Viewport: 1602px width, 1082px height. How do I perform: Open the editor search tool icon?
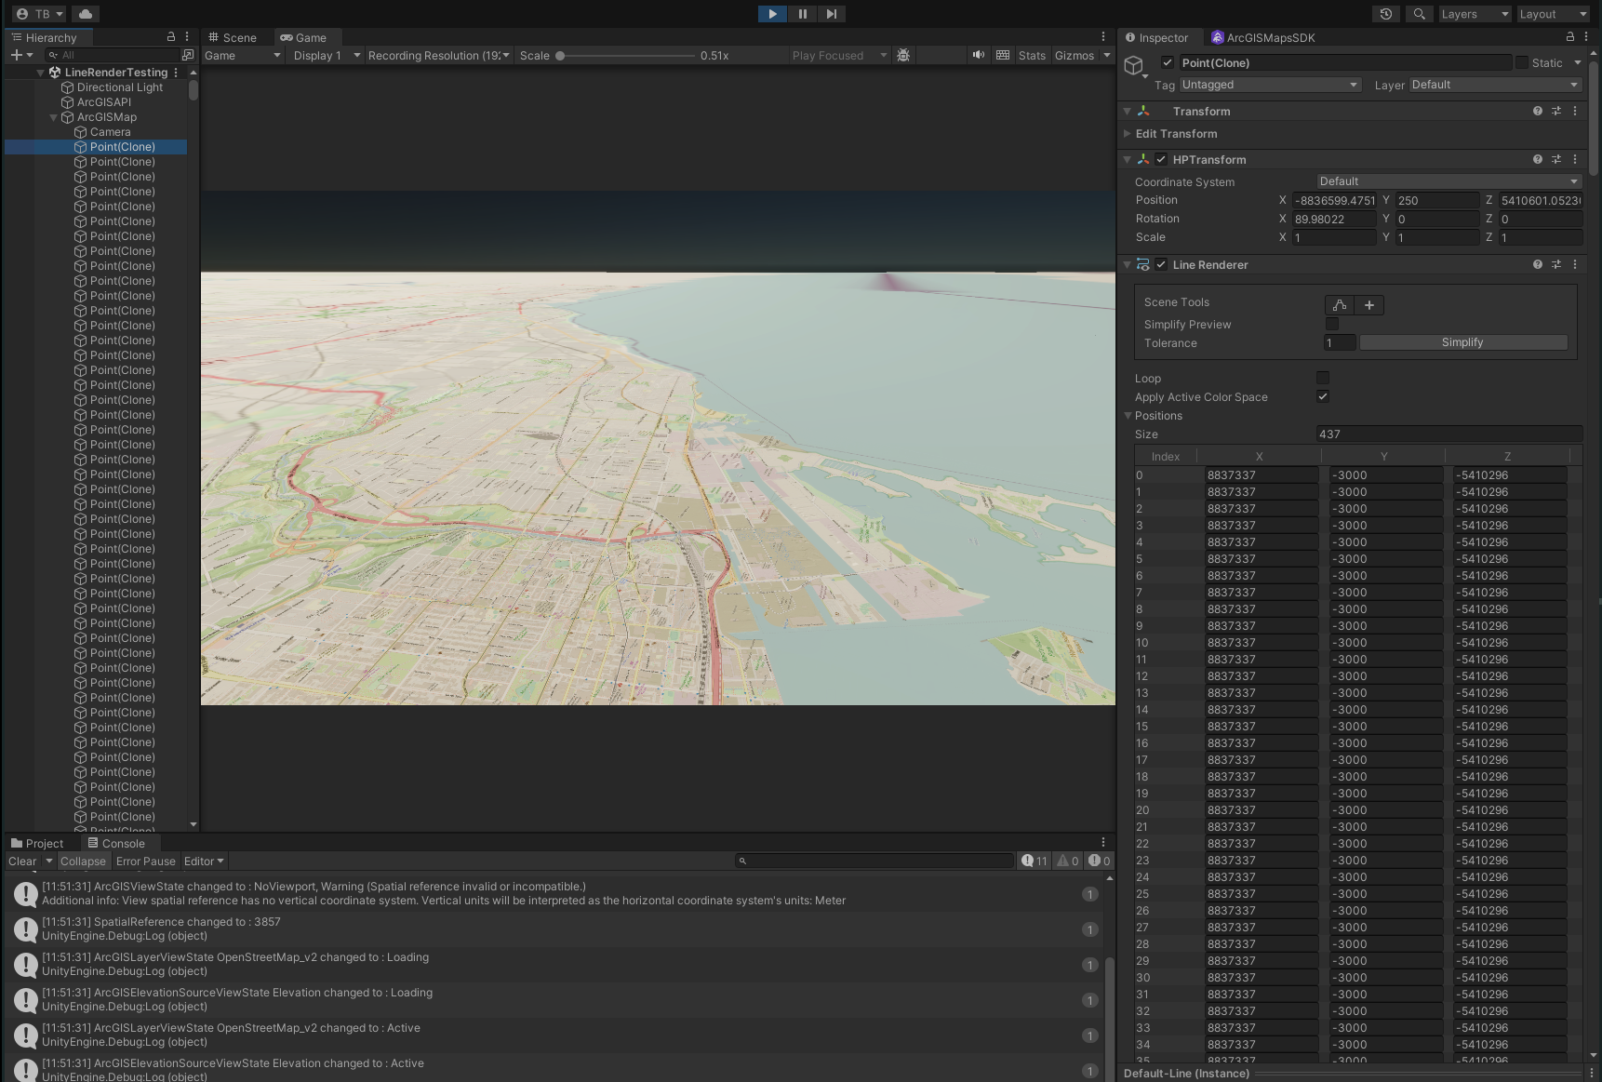tap(1419, 14)
